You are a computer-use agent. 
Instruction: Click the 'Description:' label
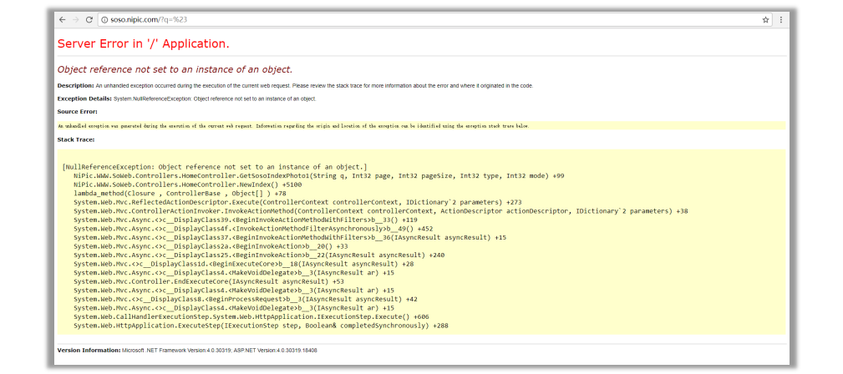click(x=76, y=86)
